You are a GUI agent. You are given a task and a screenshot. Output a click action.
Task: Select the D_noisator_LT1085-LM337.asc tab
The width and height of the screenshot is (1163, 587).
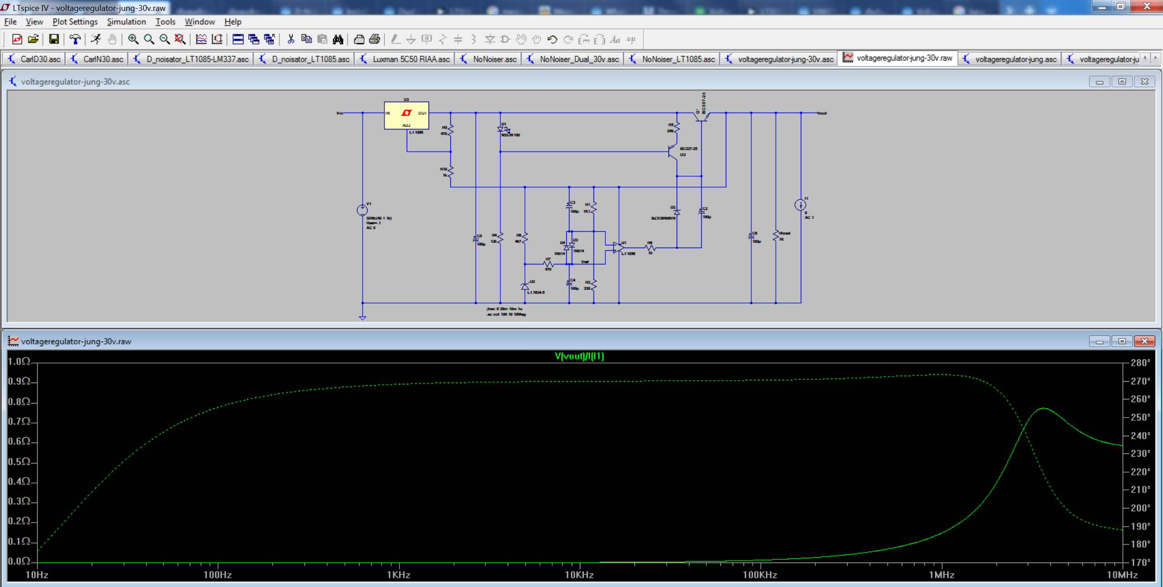tap(190, 59)
